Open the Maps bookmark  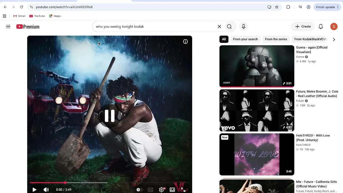click(x=55, y=16)
